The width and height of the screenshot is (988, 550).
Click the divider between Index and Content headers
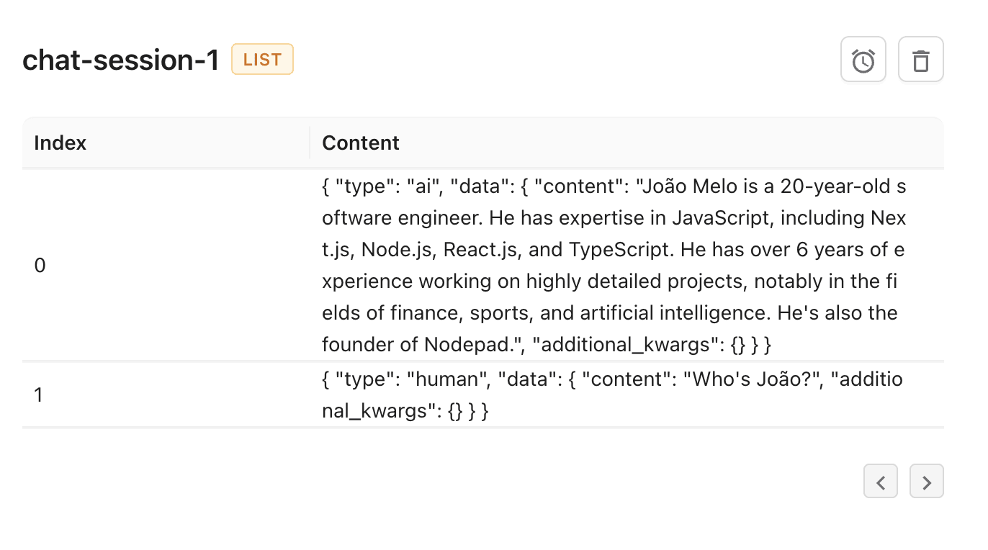pyautogui.click(x=310, y=143)
